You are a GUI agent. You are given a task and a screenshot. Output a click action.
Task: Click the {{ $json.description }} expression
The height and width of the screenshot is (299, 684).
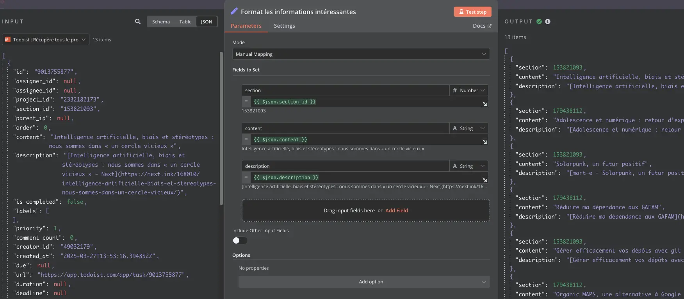coord(286,177)
